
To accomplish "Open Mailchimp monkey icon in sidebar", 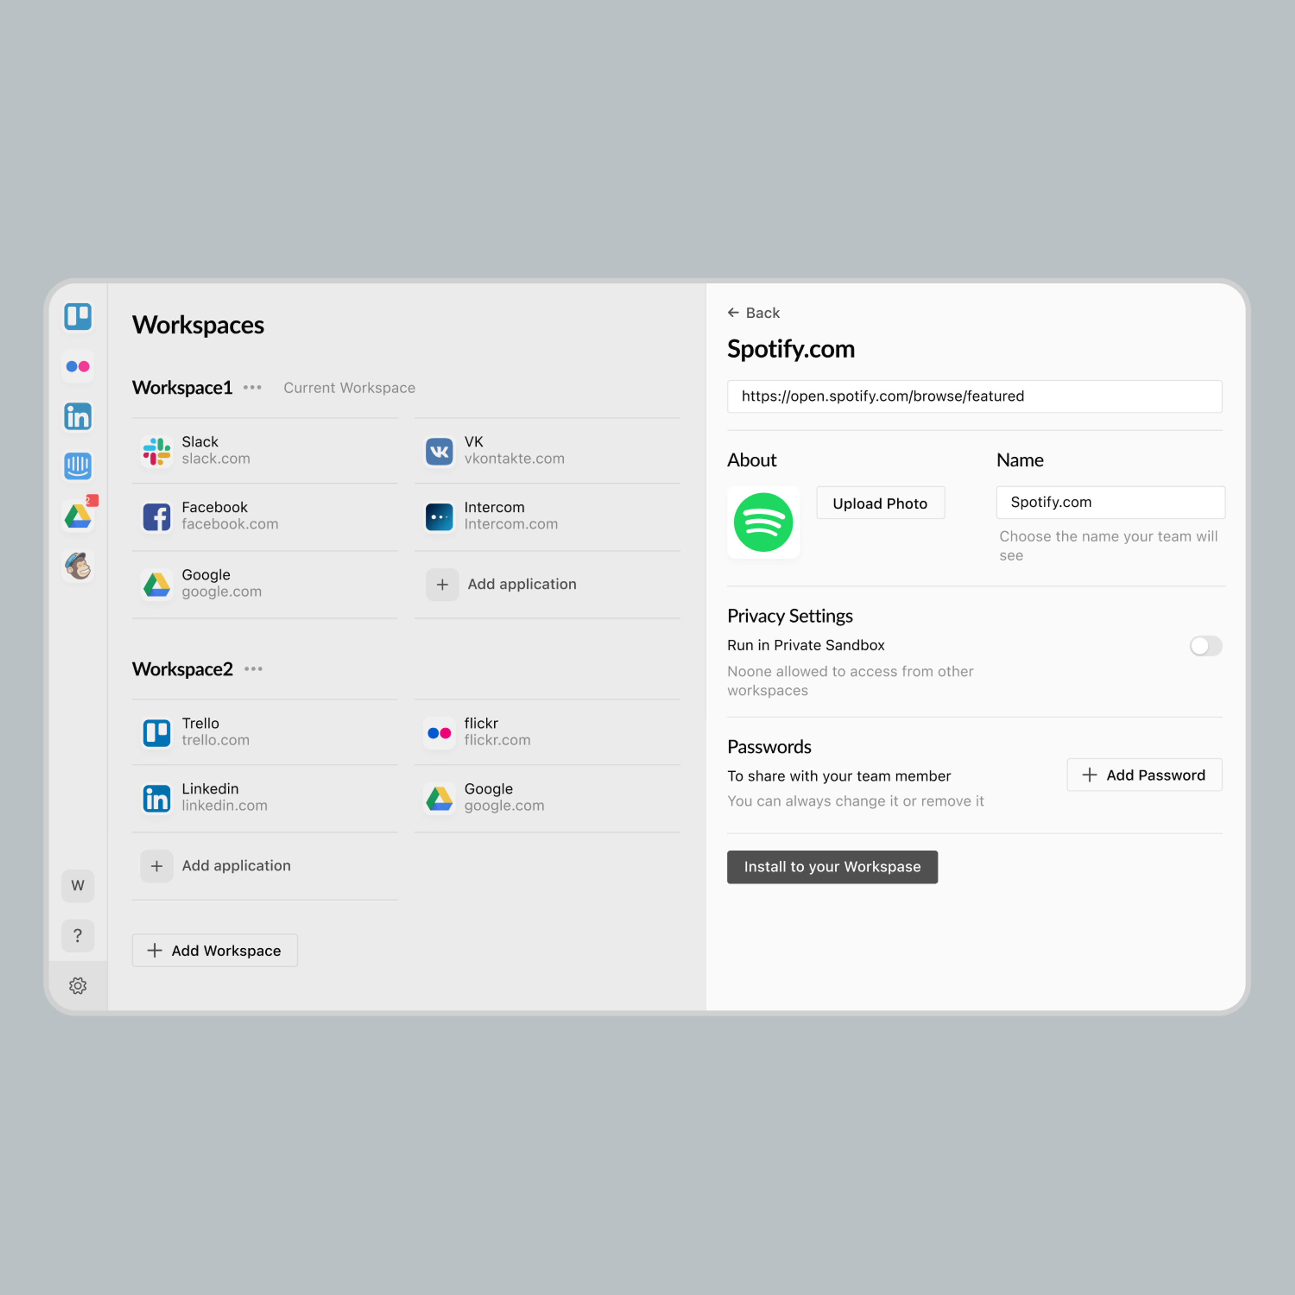I will pos(78,567).
